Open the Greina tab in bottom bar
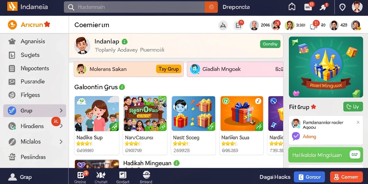This screenshot has width=368, height=184. [x=80, y=177]
